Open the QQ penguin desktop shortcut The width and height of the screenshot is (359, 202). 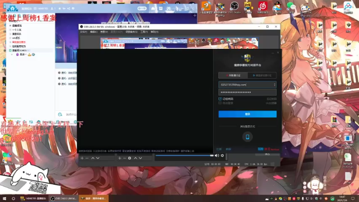tap(277, 7)
